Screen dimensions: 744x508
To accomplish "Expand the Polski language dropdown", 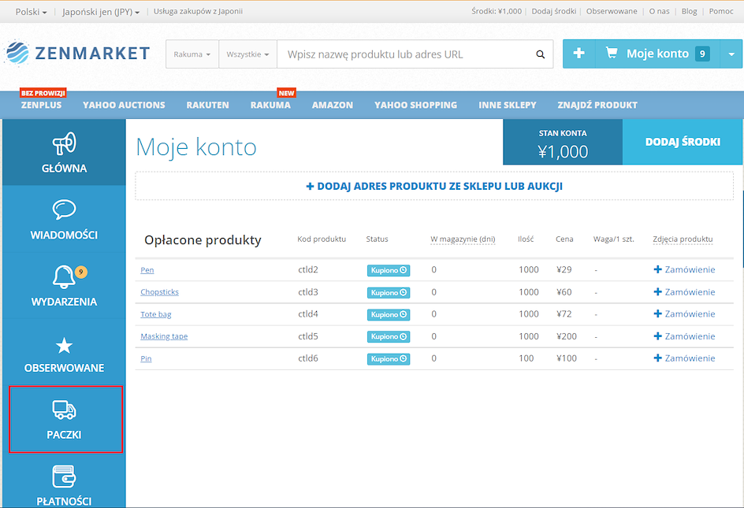I will coord(31,12).
